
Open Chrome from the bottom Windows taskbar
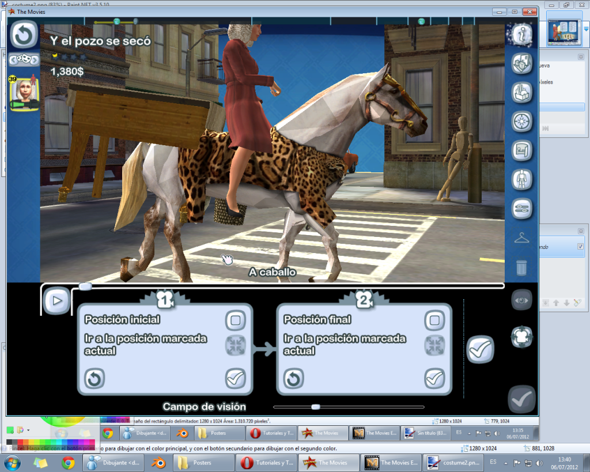[68, 463]
